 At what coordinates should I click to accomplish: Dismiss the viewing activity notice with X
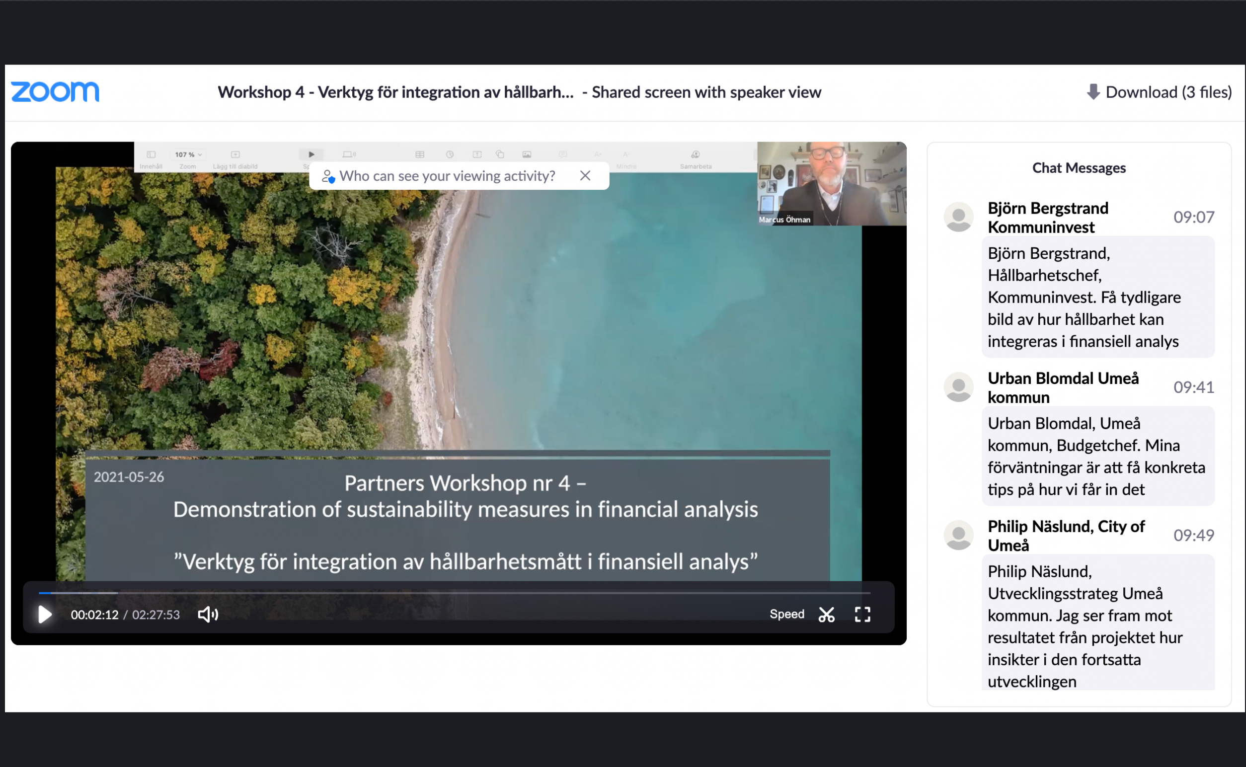point(585,175)
